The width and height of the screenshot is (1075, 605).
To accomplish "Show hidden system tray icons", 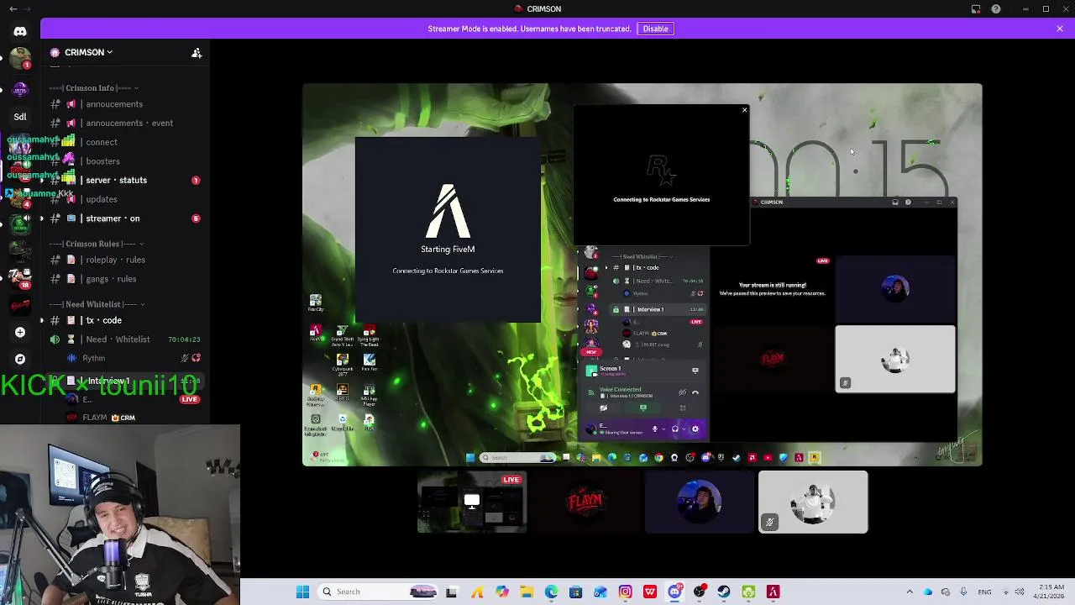I will (910, 592).
